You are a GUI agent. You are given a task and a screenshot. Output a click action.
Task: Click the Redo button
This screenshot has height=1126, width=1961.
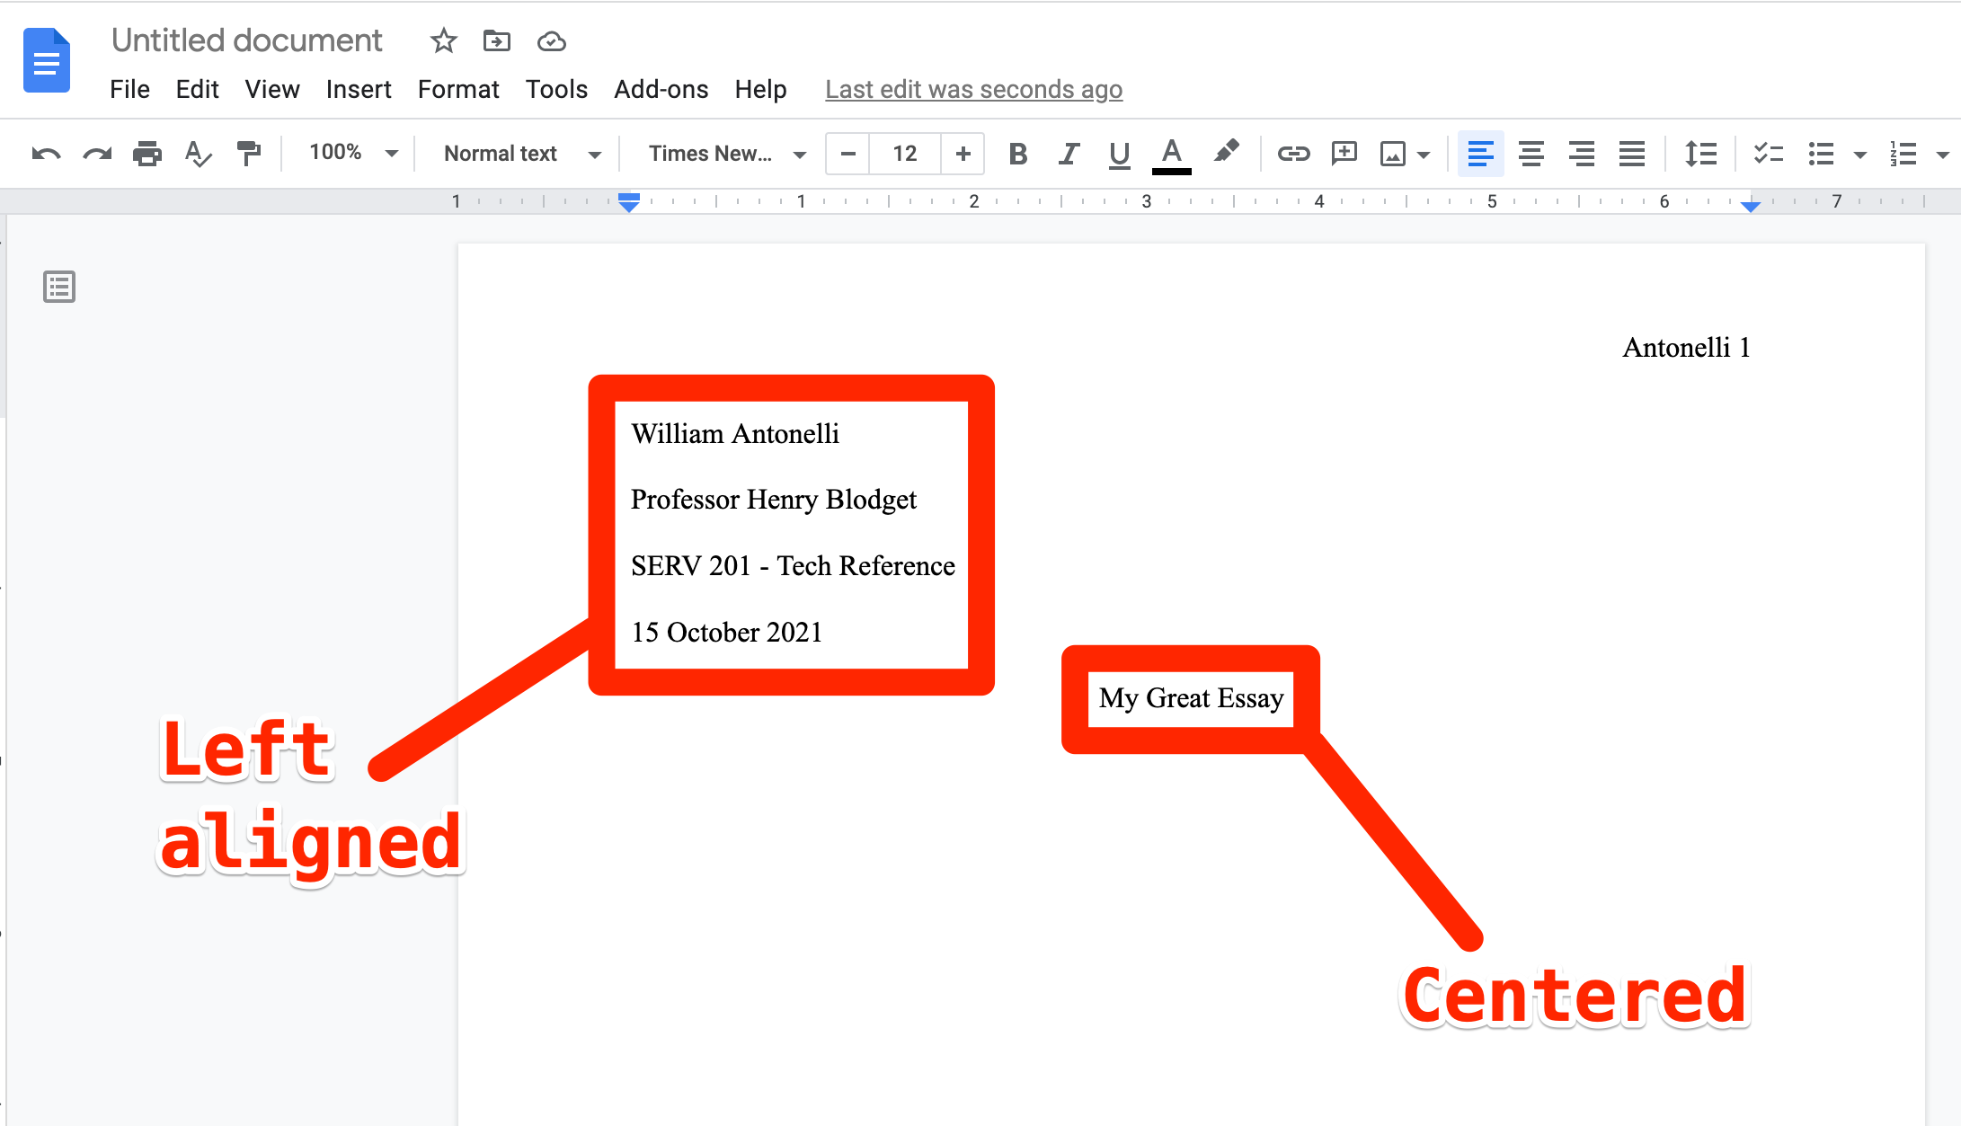98,152
